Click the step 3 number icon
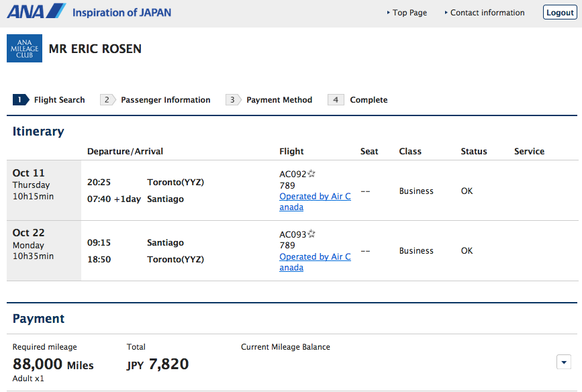Image resolution: width=582 pixels, height=392 pixels. tap(233, 100)
